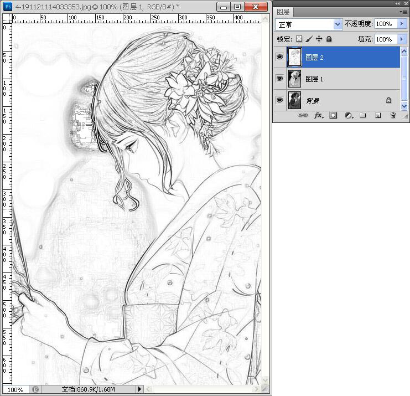Click the ruler origin corner box

(7, 19)
